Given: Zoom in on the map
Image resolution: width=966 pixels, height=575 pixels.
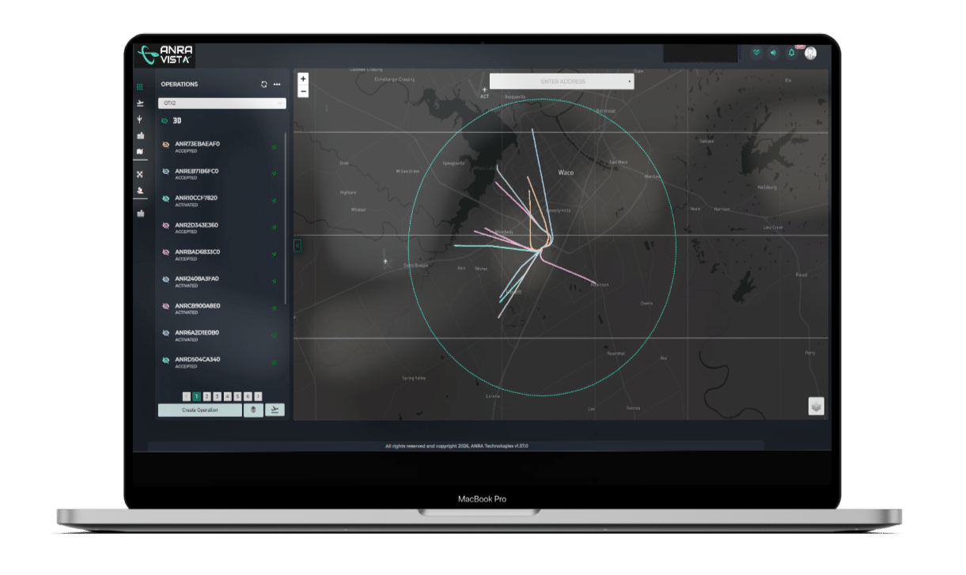Looking at the screenshot, I should coord(303,79).
